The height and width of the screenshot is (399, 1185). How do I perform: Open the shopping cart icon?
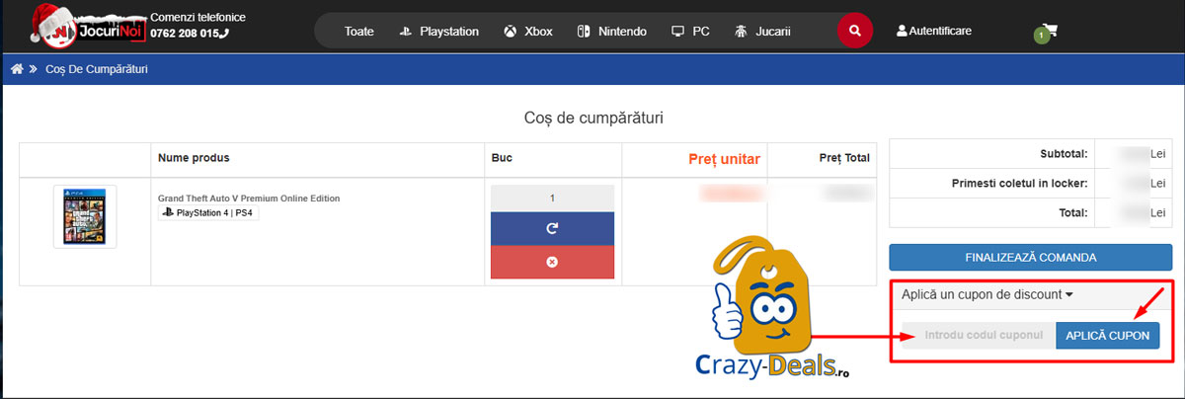tap(1050, 31)
